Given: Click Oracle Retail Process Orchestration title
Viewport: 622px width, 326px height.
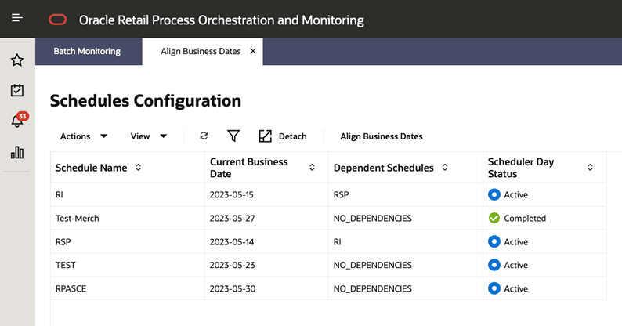Looking at the screenshot, I should [x=222, y=20].
